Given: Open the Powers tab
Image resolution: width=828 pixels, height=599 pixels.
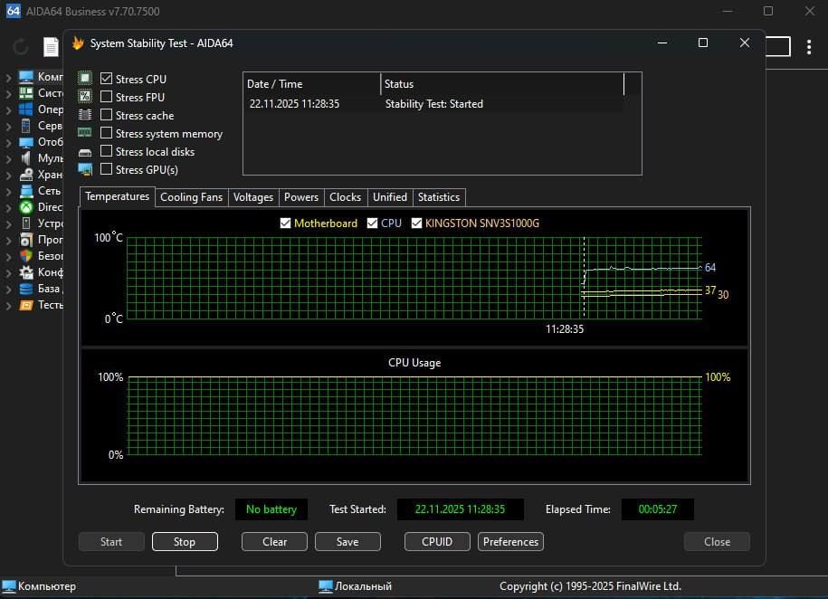Looking at the screenshot, I should click(301, 197).
